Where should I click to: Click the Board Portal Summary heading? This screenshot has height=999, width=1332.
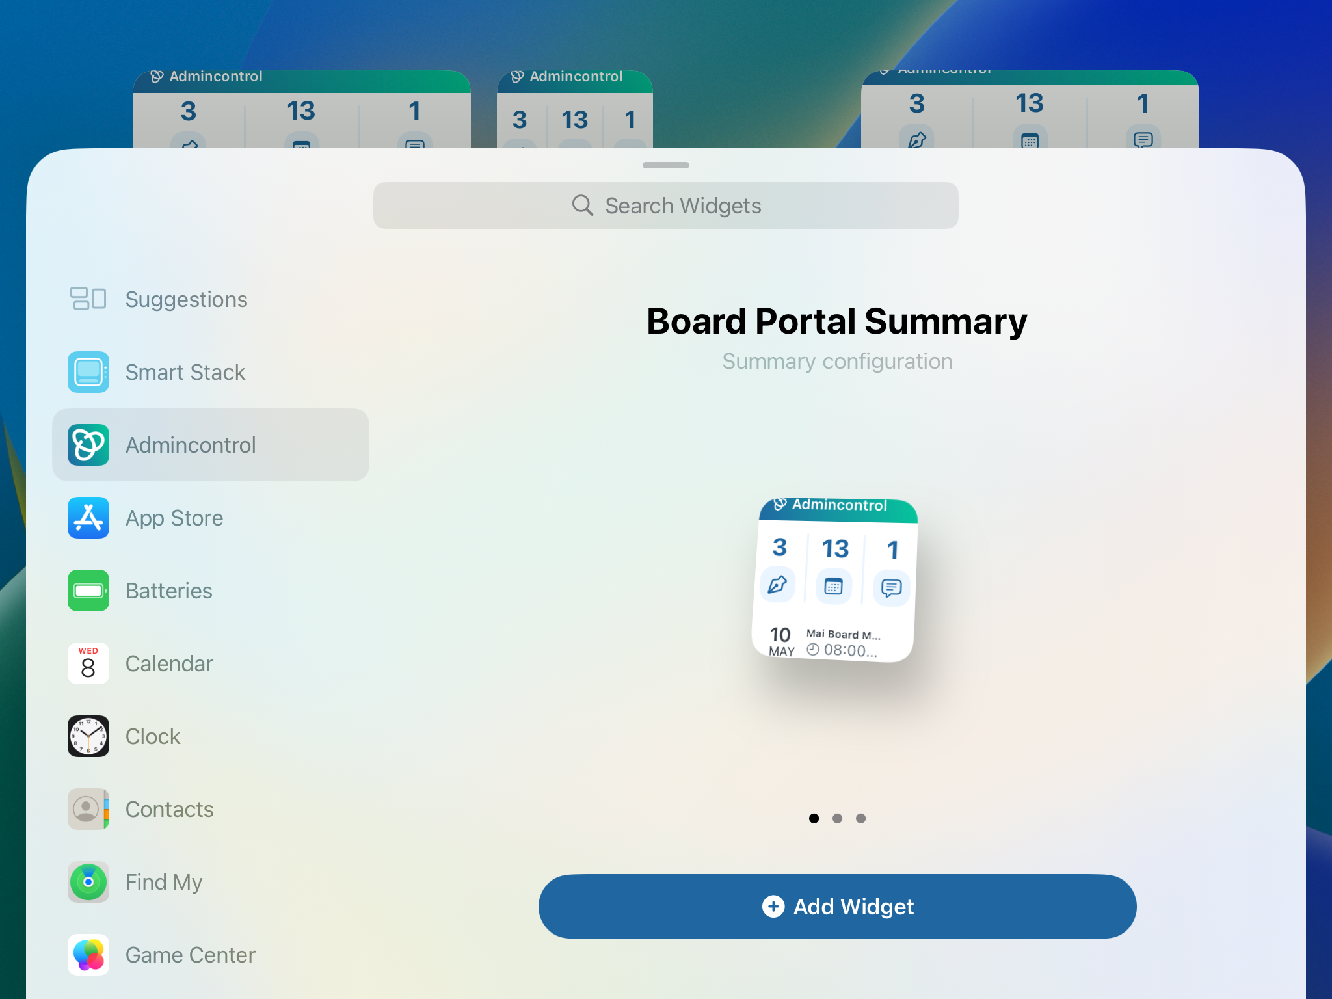pos(837,321)
